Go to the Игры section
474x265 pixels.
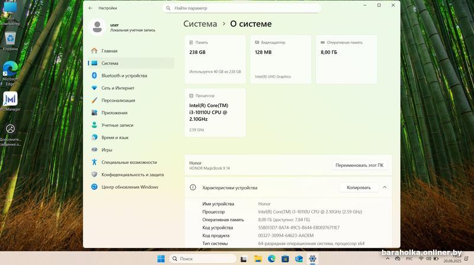(x=131, y=150)
